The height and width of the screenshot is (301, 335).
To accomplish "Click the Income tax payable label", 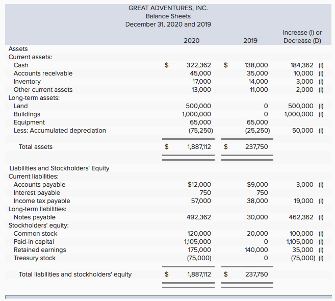I will 42,201.
